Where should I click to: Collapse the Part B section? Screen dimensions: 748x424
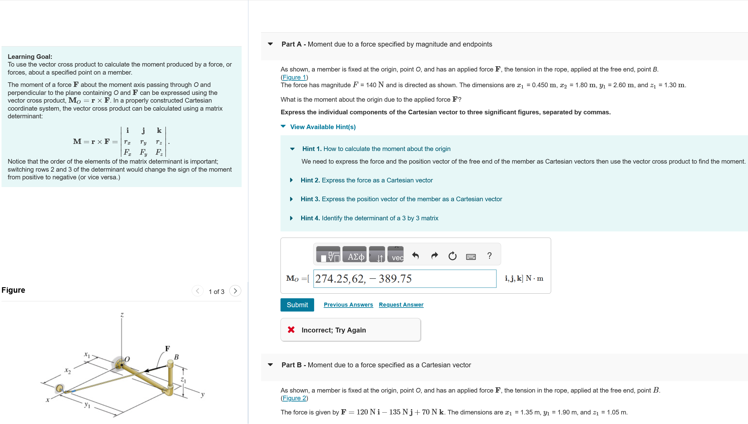270,365
